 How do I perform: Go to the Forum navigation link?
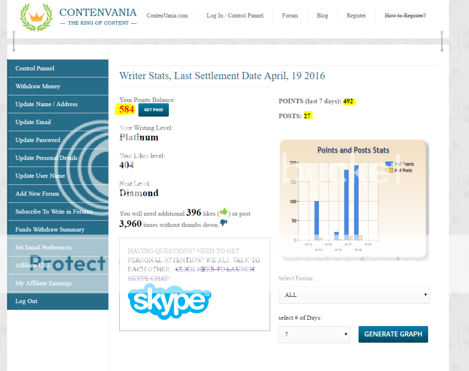point(290,16)
